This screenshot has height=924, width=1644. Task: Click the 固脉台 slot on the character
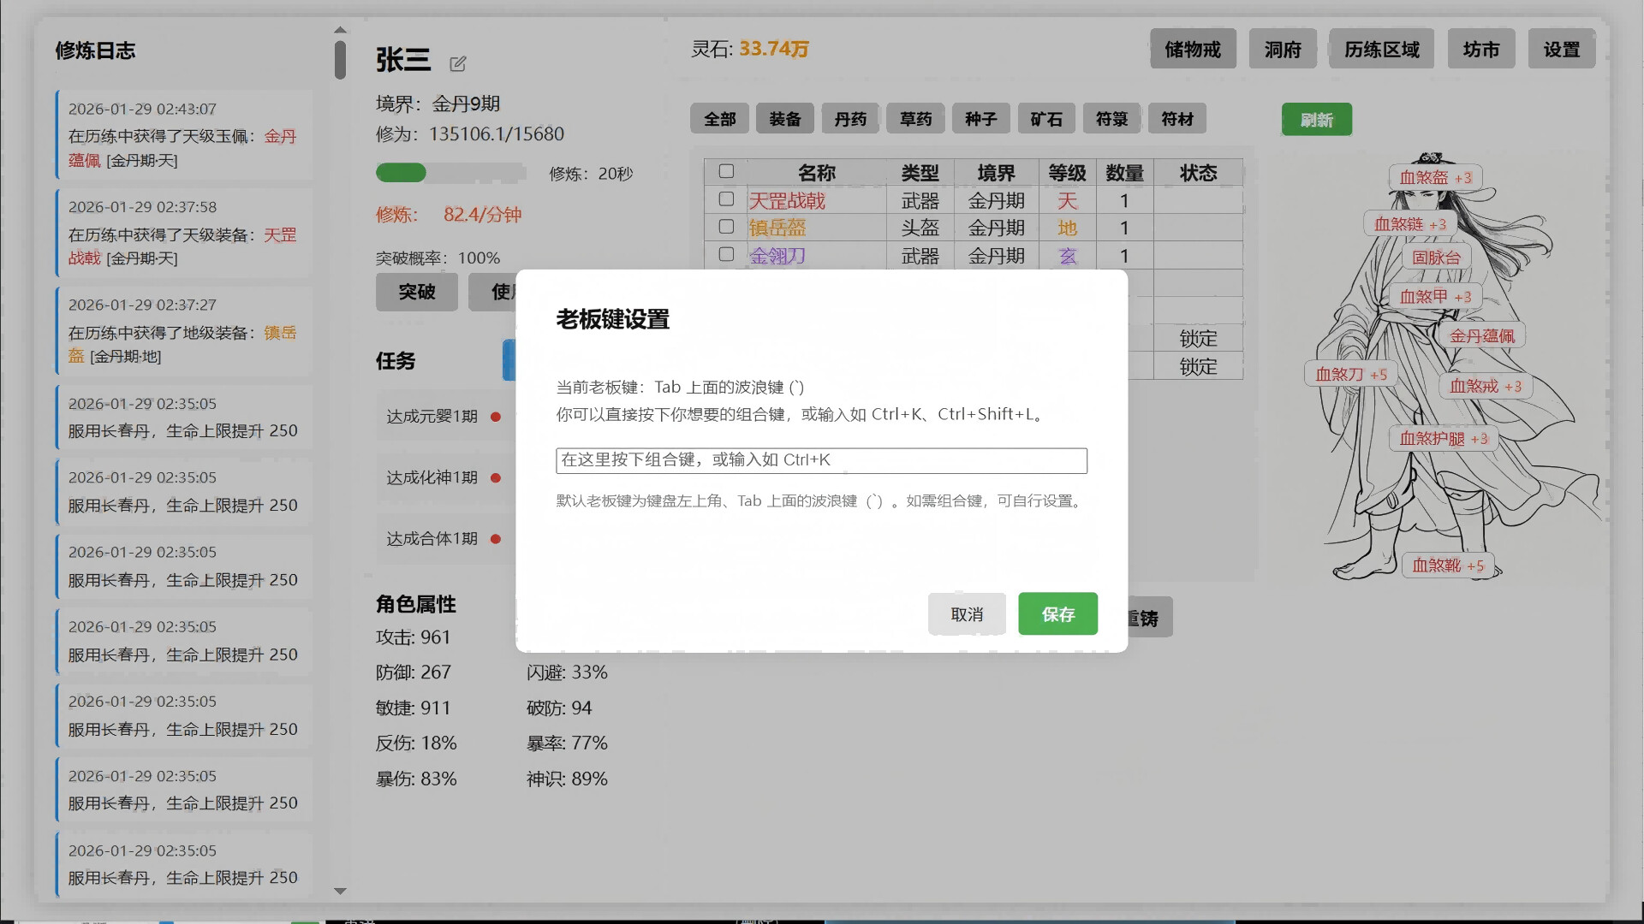pyautogui.click(x=1436, y=257)
